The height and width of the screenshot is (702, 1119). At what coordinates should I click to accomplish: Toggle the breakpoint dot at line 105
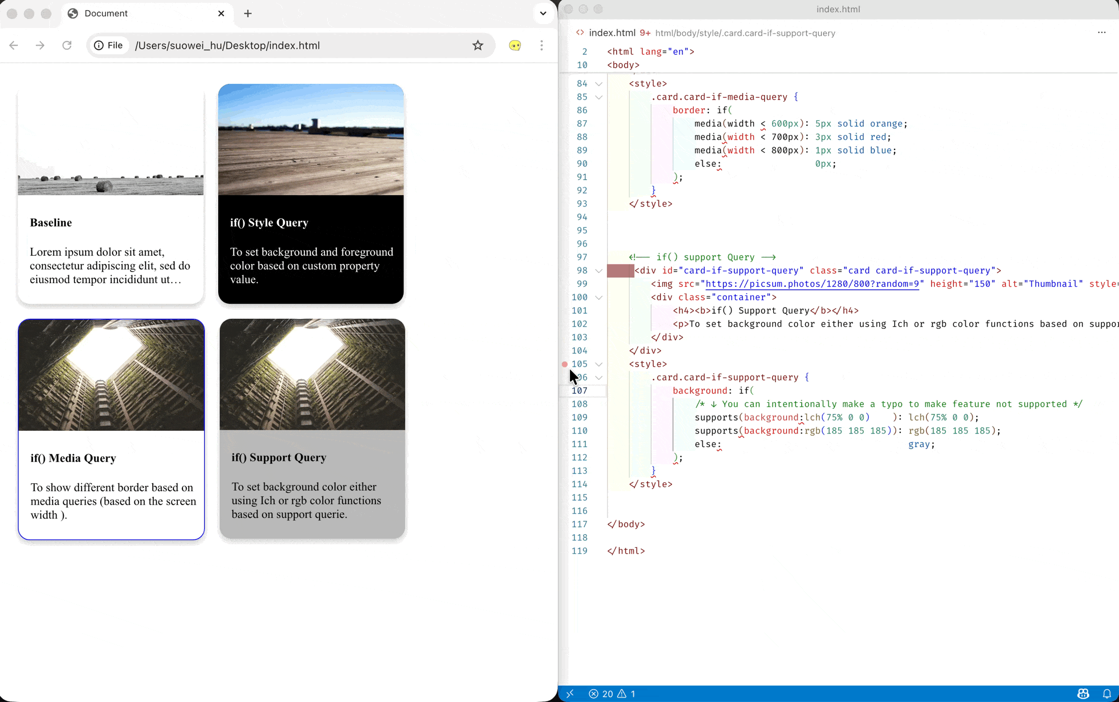pos(565,364)
